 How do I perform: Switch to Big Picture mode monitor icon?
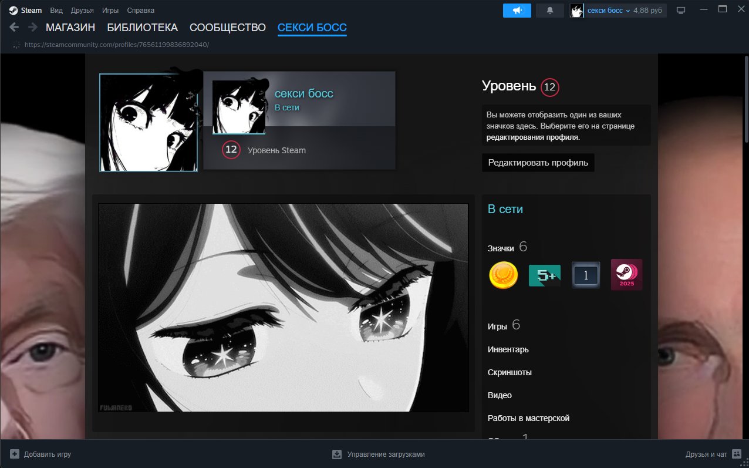coord(681,11)
